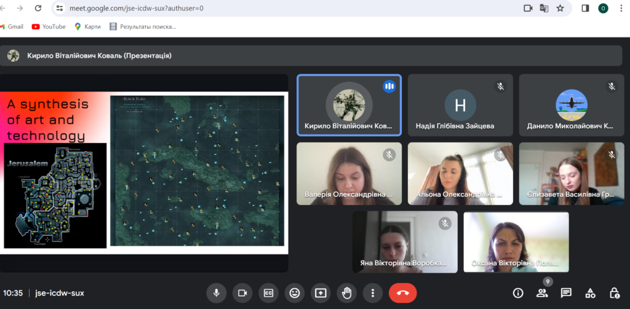Mute the microphone in call controls
630x309 pixels.
(x=216, y=292)
